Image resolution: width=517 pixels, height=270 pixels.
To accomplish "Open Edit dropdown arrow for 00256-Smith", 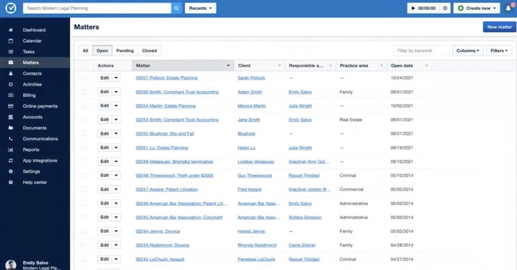I will click(x=116, y=92).
